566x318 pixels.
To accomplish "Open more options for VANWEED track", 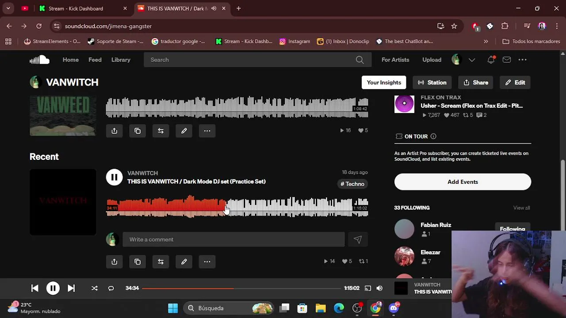I will [207, 131].
